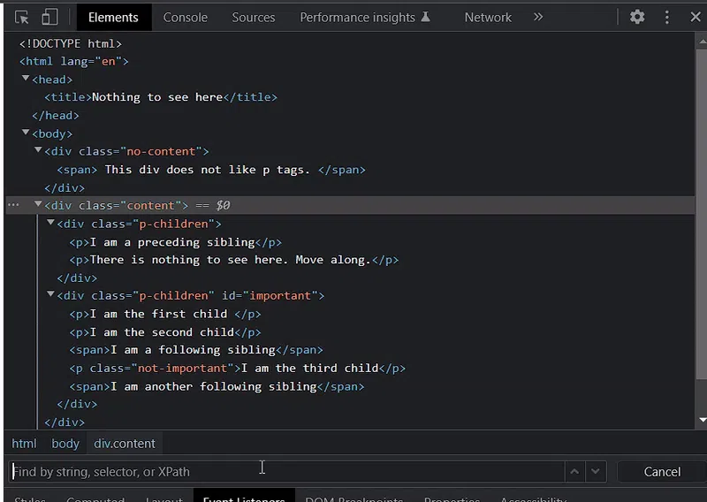The width and height of the screenshot is (707, 502).
Task: Select span 'I am a following sibling'
Action: tap(196, 350)
